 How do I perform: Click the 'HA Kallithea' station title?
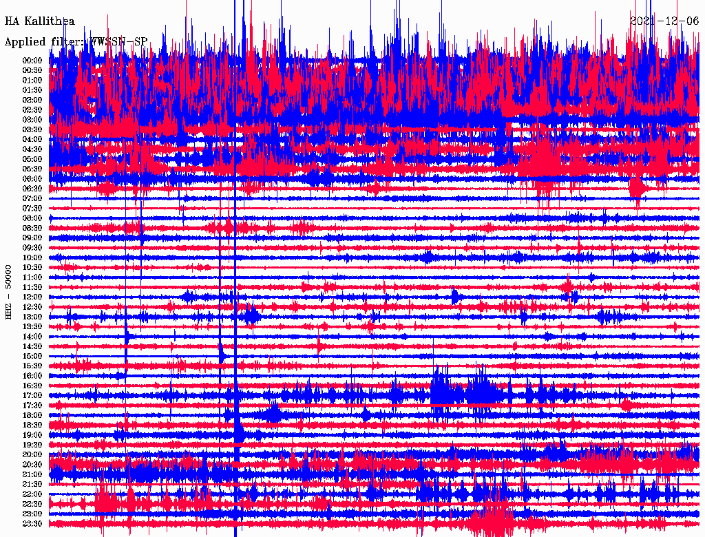(39, 21)
